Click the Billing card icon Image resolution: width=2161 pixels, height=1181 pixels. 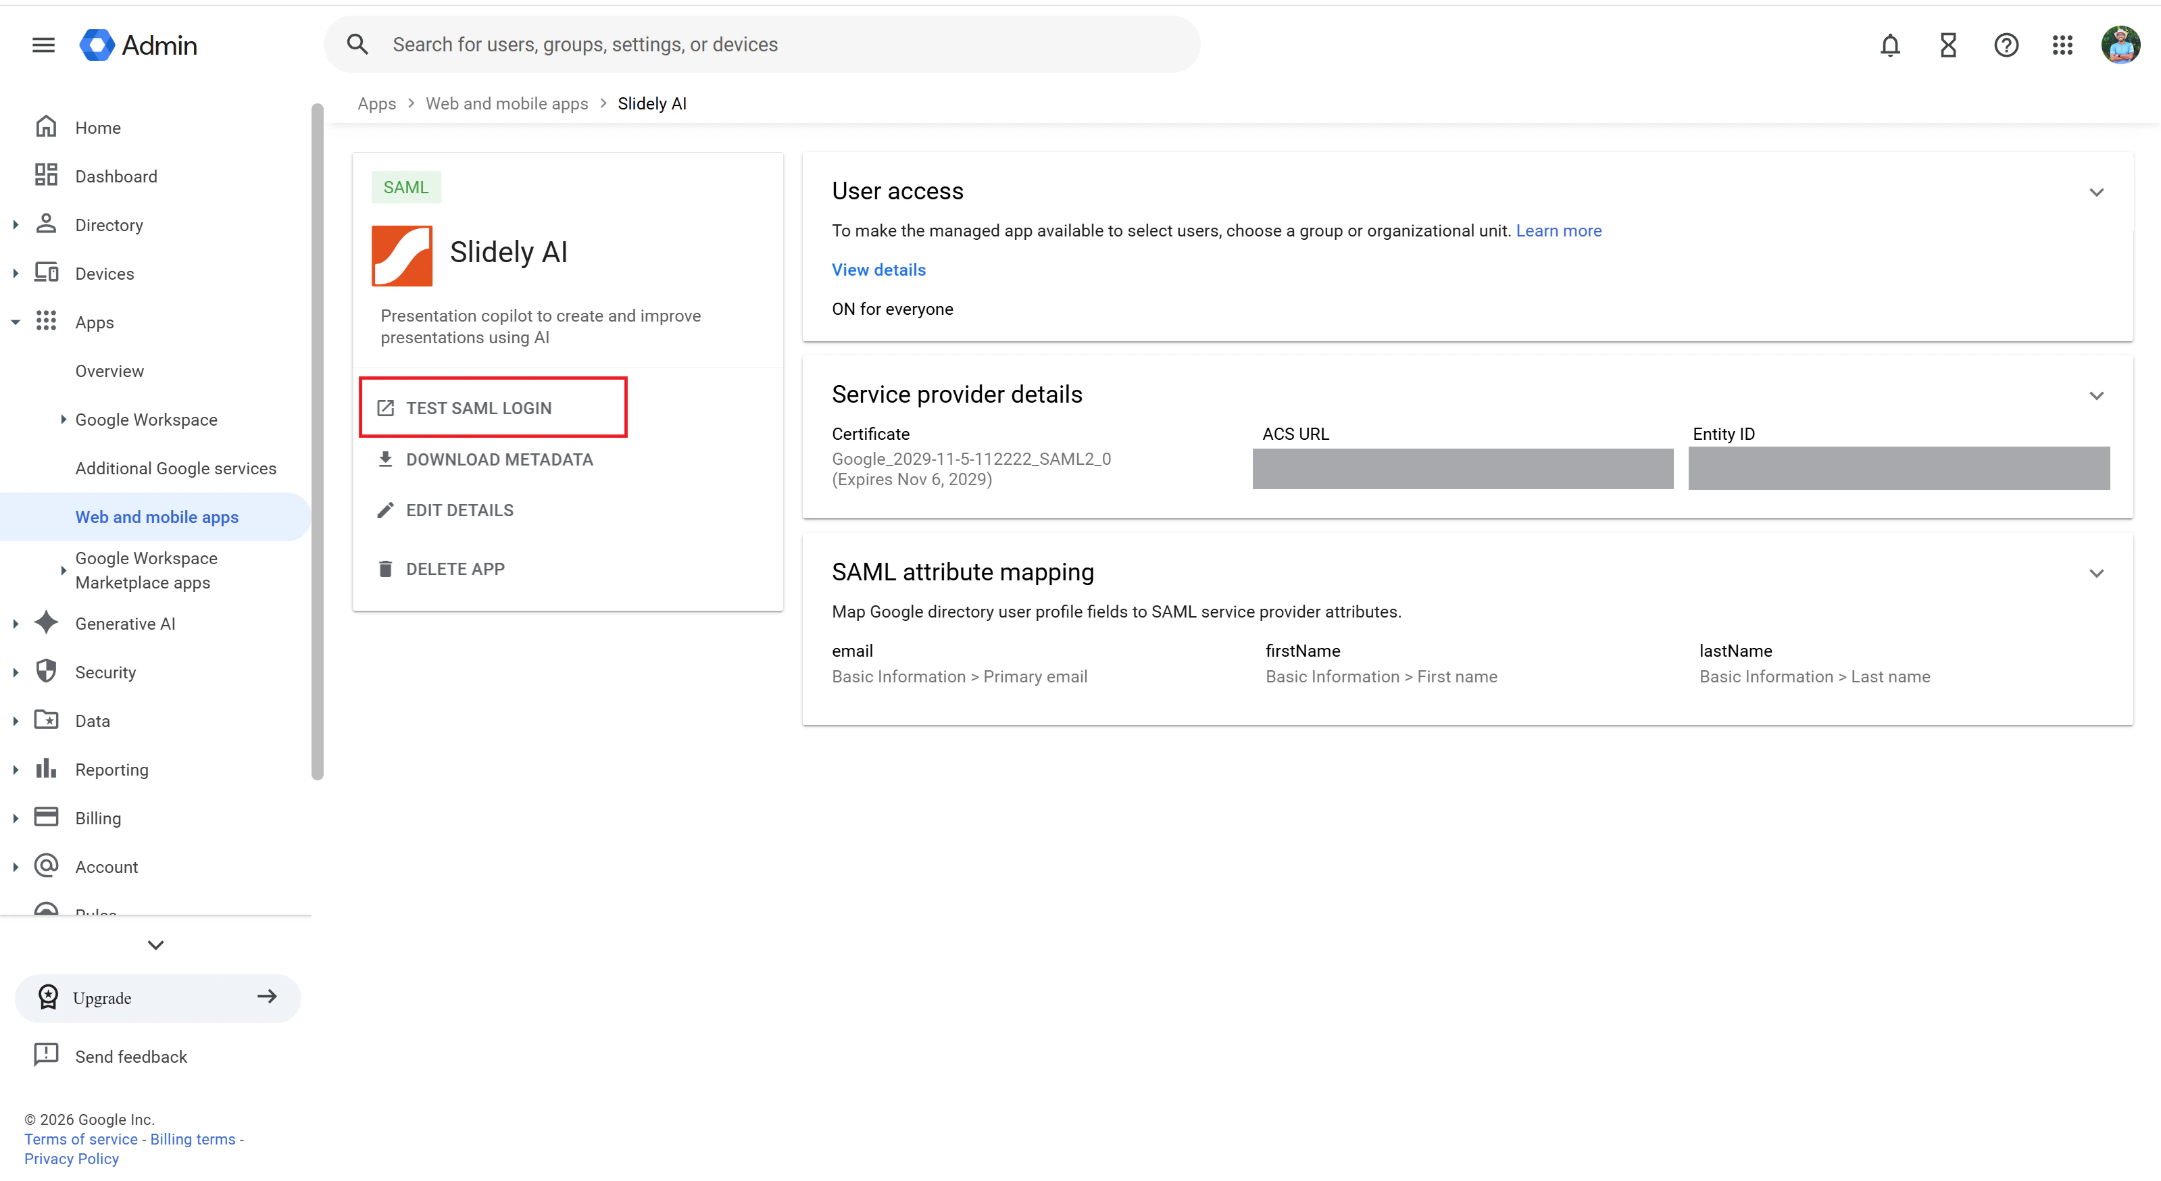(46, 817)
